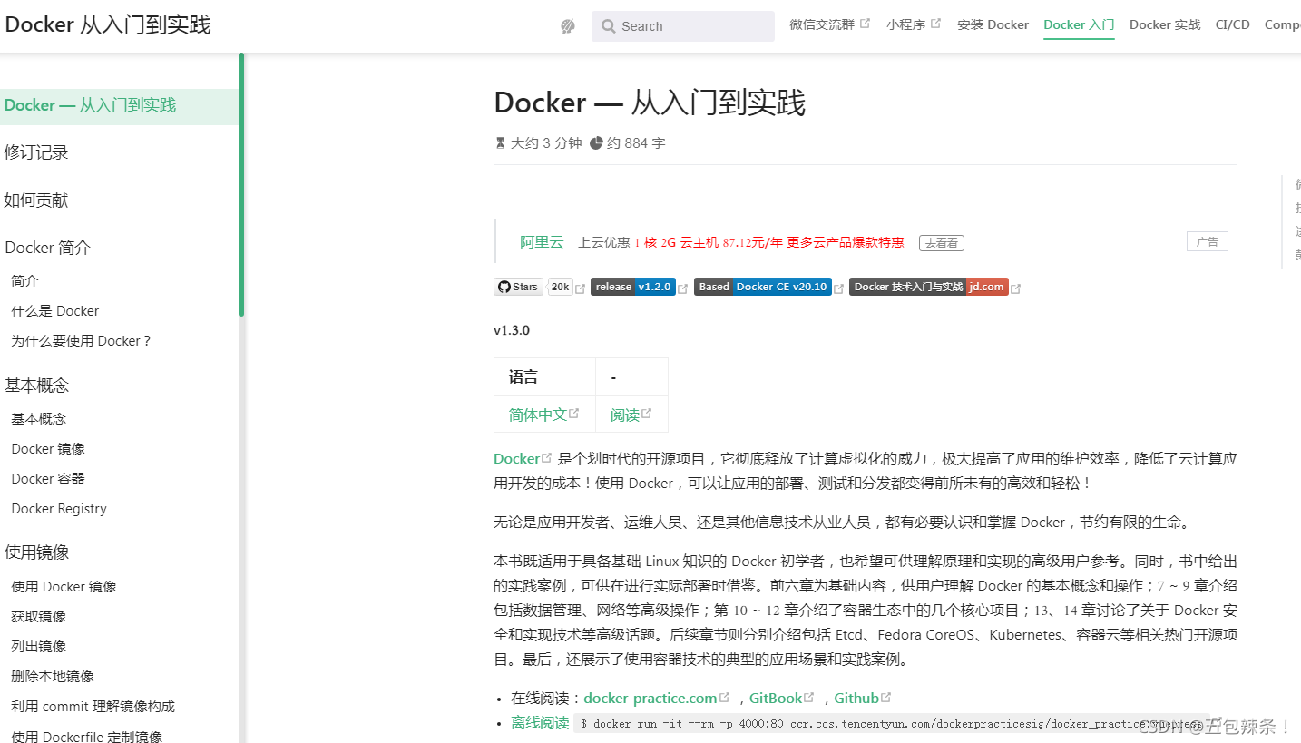
Task: Click the 约 884 字 word count text
Action: 636,143
